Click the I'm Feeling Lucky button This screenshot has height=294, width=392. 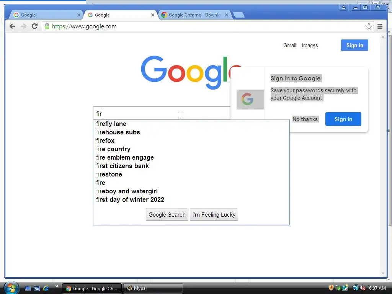(x=214, y=214)
